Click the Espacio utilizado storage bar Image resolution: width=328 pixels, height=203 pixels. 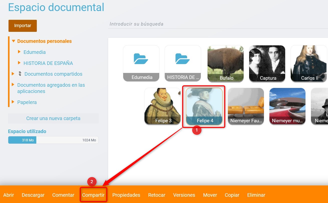click(53, 140)
